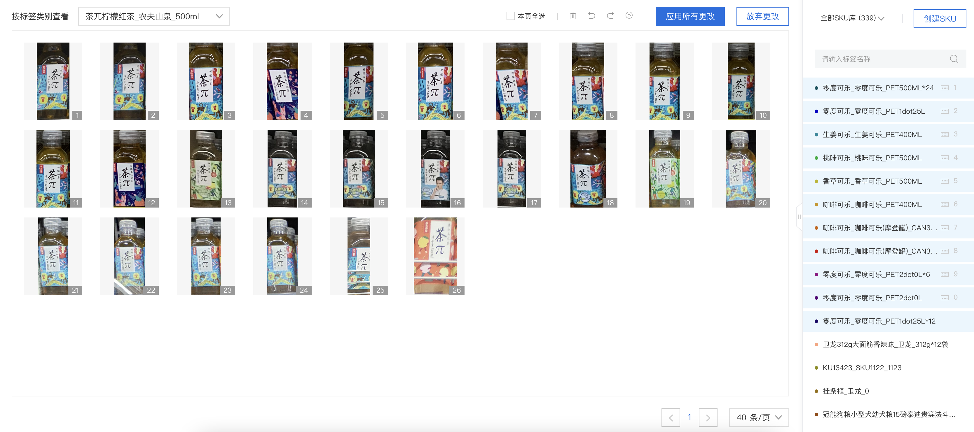Click keyboard shortcut icon for 零度可乐_PET1dot25L
The width and height of the screenshot is (974, 432).
pos(945,111)
